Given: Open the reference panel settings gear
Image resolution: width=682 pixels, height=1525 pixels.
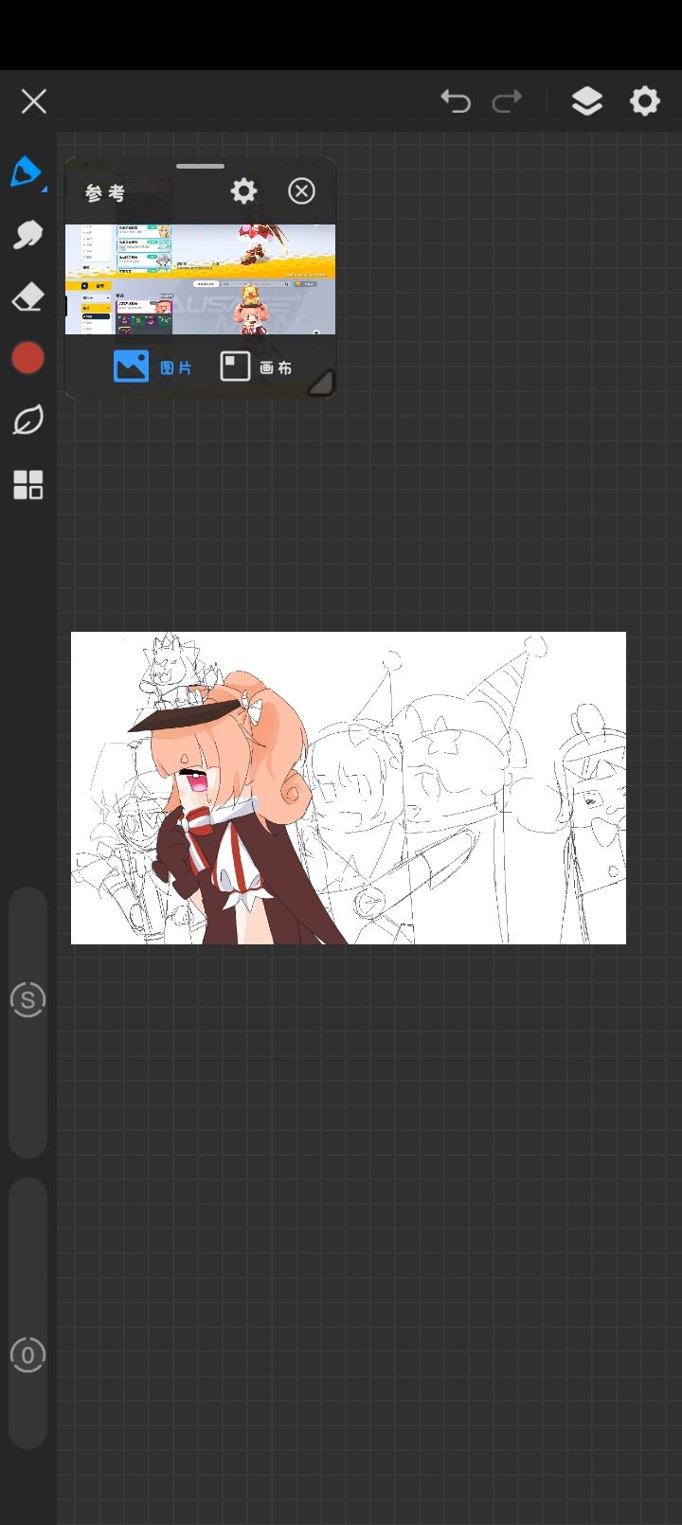Looking at the screenshot, I should point(243,191).
